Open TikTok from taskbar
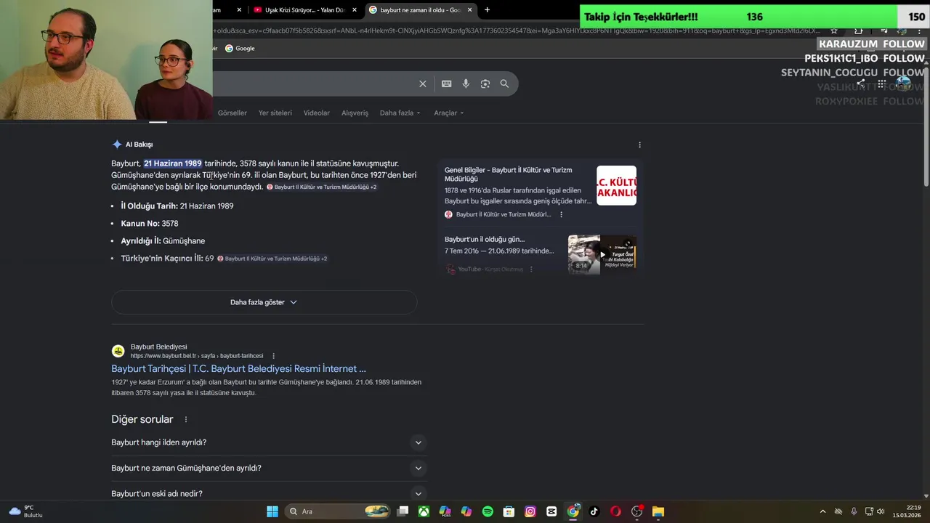The height and width of the screenshot is (523, 930). click(x=594, y=511)
